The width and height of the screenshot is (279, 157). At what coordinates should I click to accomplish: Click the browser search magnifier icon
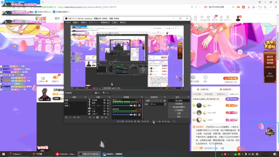point(233,7)
